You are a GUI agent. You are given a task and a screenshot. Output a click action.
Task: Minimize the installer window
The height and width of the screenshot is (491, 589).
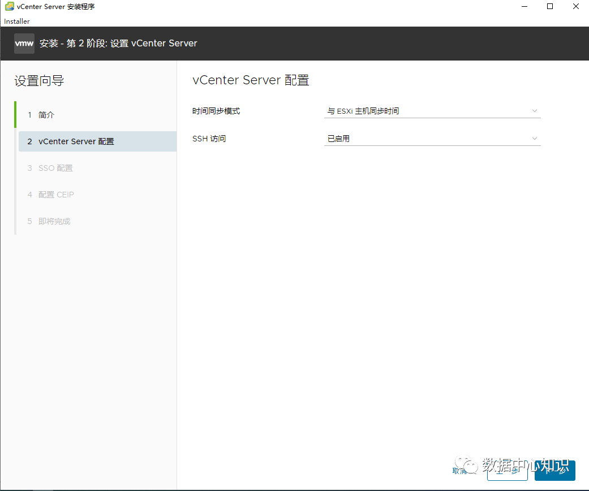524,6
